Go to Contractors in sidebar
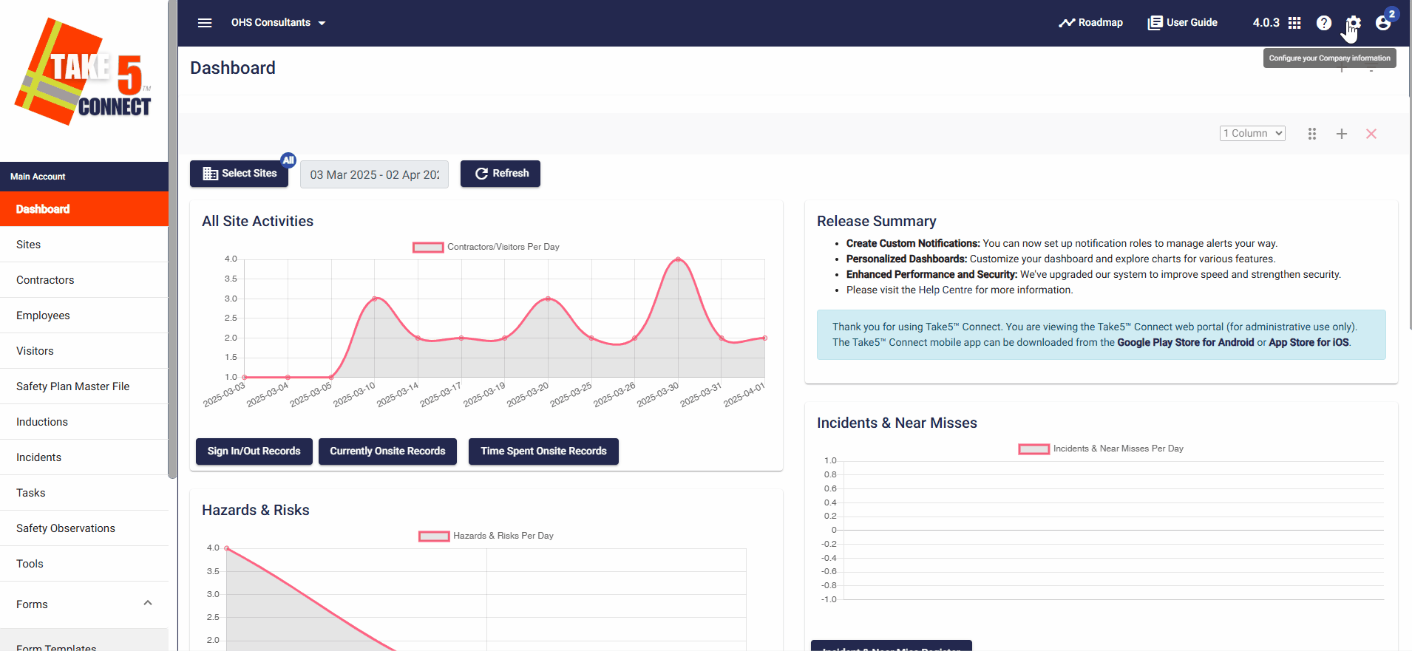 pyautogui.click(x=84, y=280)
